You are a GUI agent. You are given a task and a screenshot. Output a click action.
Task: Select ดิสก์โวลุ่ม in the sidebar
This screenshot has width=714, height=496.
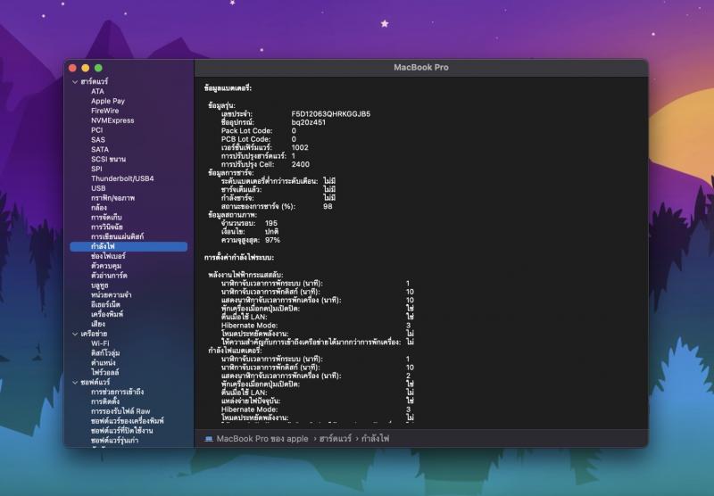(x=105, y=353)
